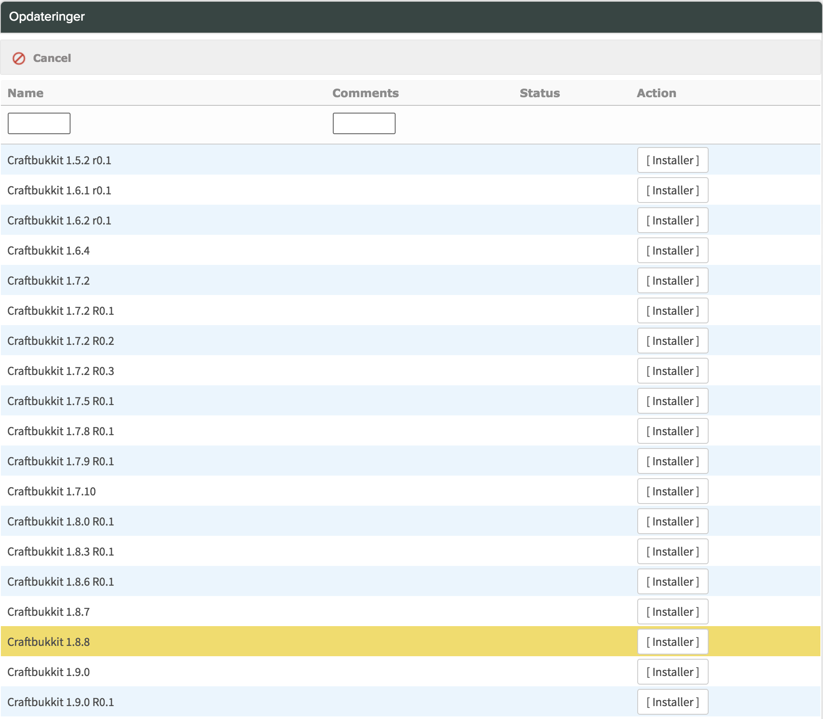Viewport: 823px width, 719px height.
Task: Install Craftbukkit 1.8.0 R0.1
Action: [x=673, y=521]
